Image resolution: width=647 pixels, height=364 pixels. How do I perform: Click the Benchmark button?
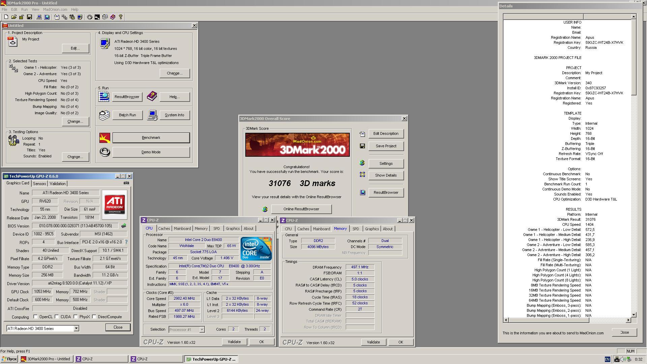[151, 138]
